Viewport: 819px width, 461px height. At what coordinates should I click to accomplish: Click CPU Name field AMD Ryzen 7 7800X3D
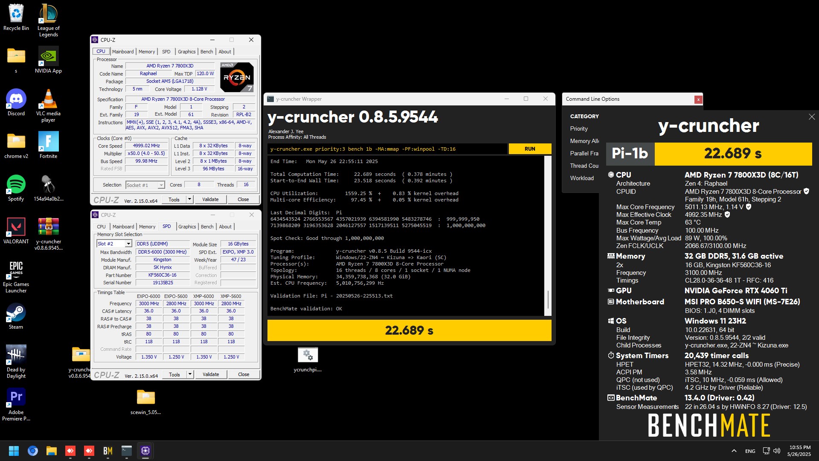(x=170, y=66)
